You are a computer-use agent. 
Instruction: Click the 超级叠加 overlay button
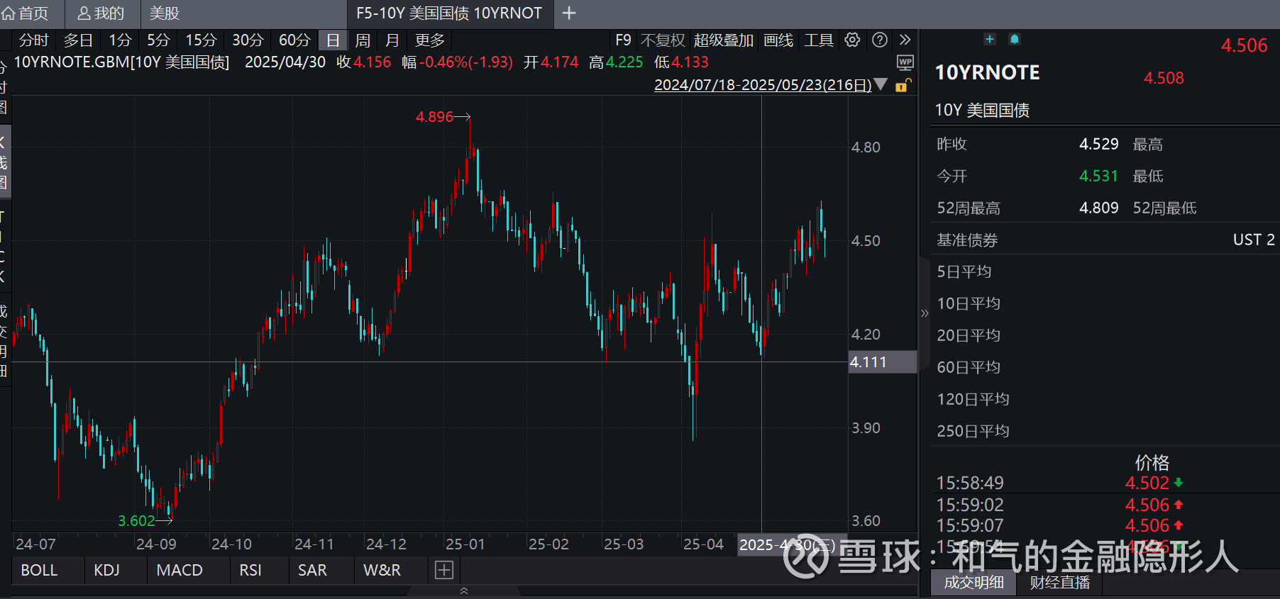723,40
